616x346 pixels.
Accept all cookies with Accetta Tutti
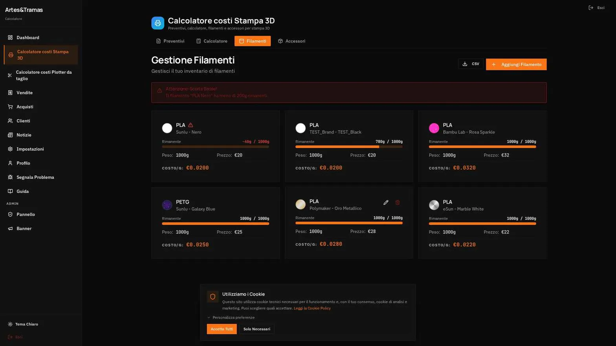[222, 329]
